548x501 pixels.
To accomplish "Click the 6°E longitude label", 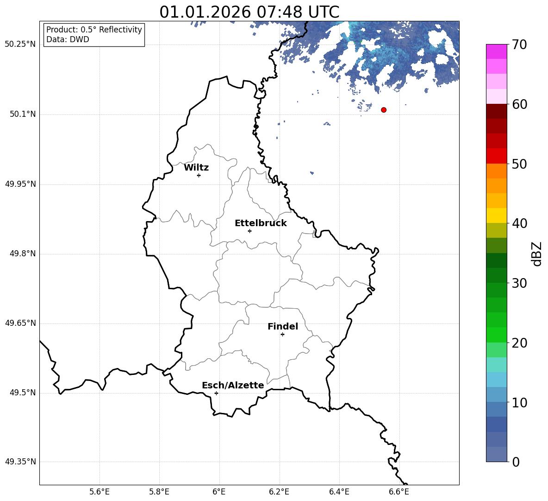I will point(219,492).
